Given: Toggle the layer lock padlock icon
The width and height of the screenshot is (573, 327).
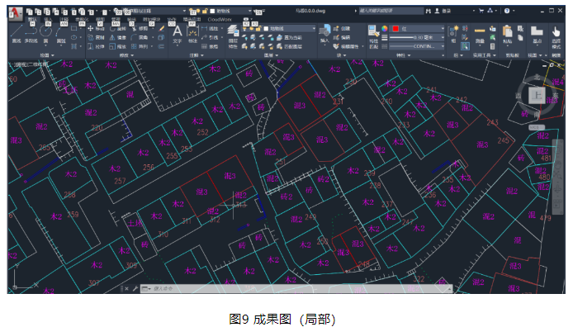Looking at the screenshot, I should click(x=258, y=29).
